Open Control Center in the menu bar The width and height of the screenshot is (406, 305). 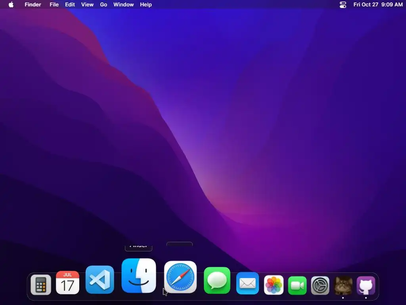(x=343, y=5)
